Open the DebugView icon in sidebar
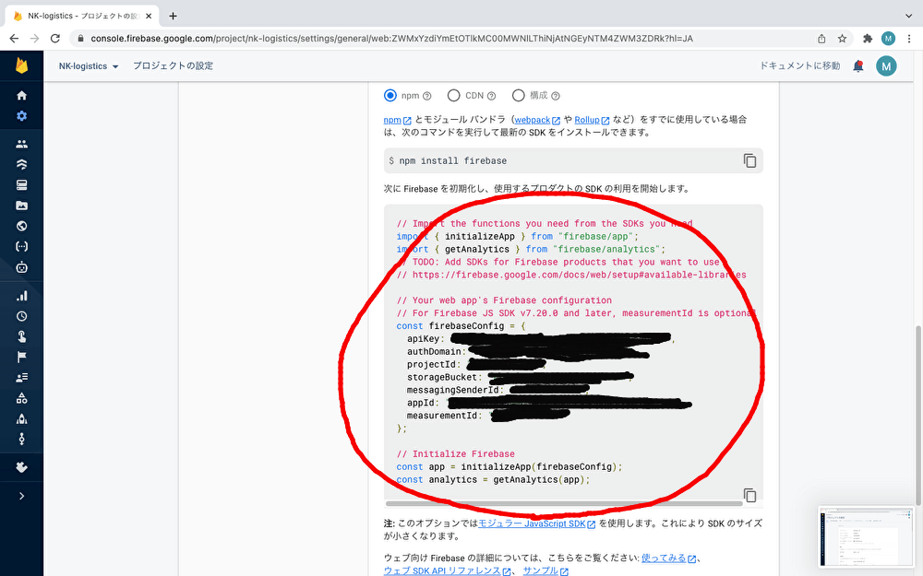 tap(22, 439)
